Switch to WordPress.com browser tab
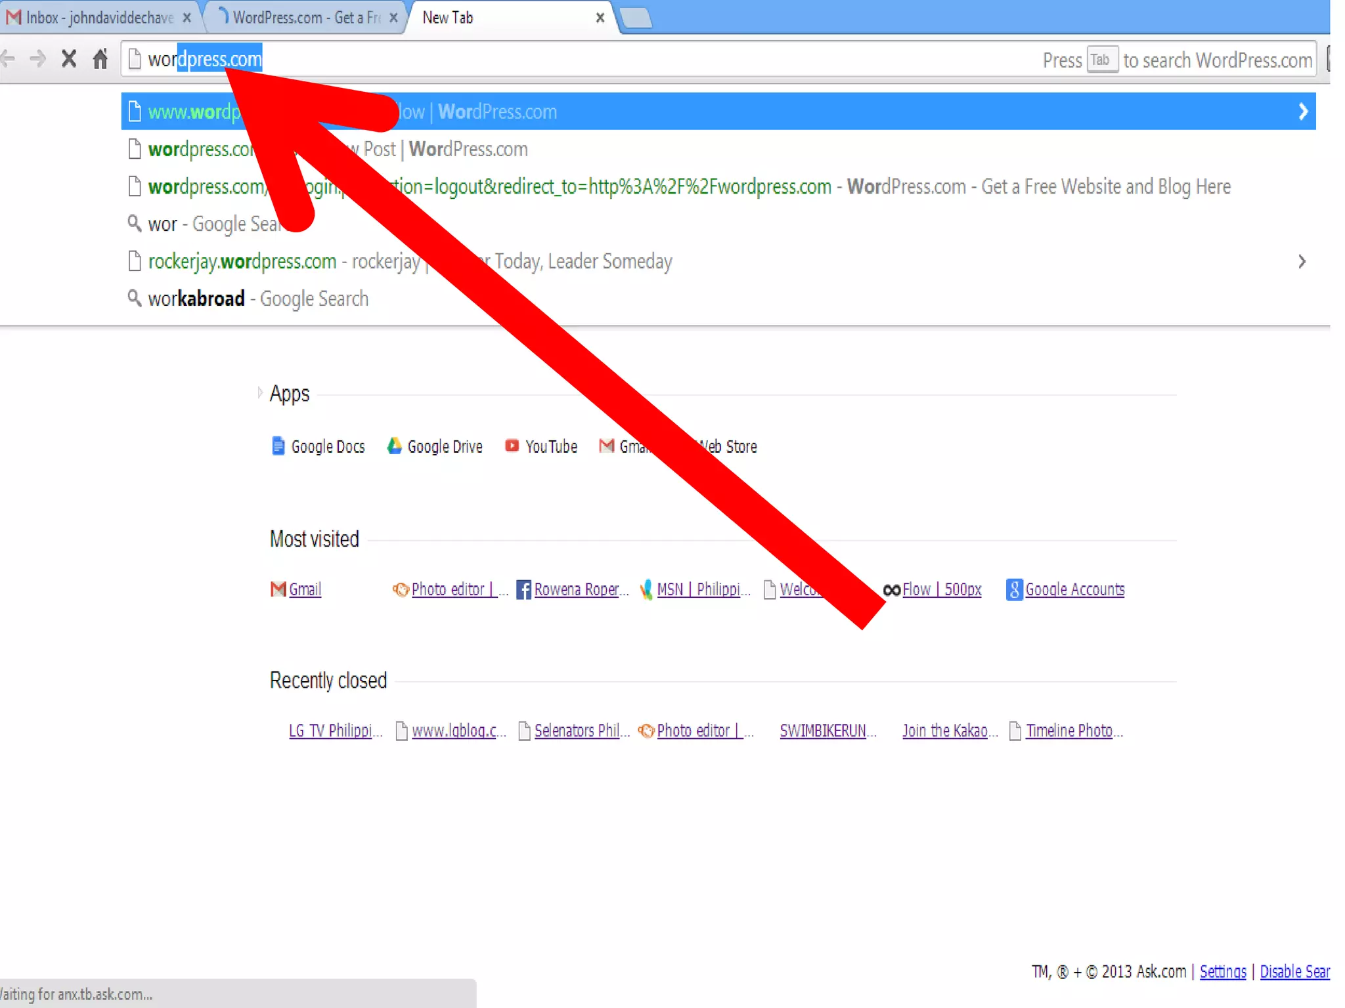The width and height of the screenshot is (1345, 1008). pyautogui.click(x=305, y=18)
